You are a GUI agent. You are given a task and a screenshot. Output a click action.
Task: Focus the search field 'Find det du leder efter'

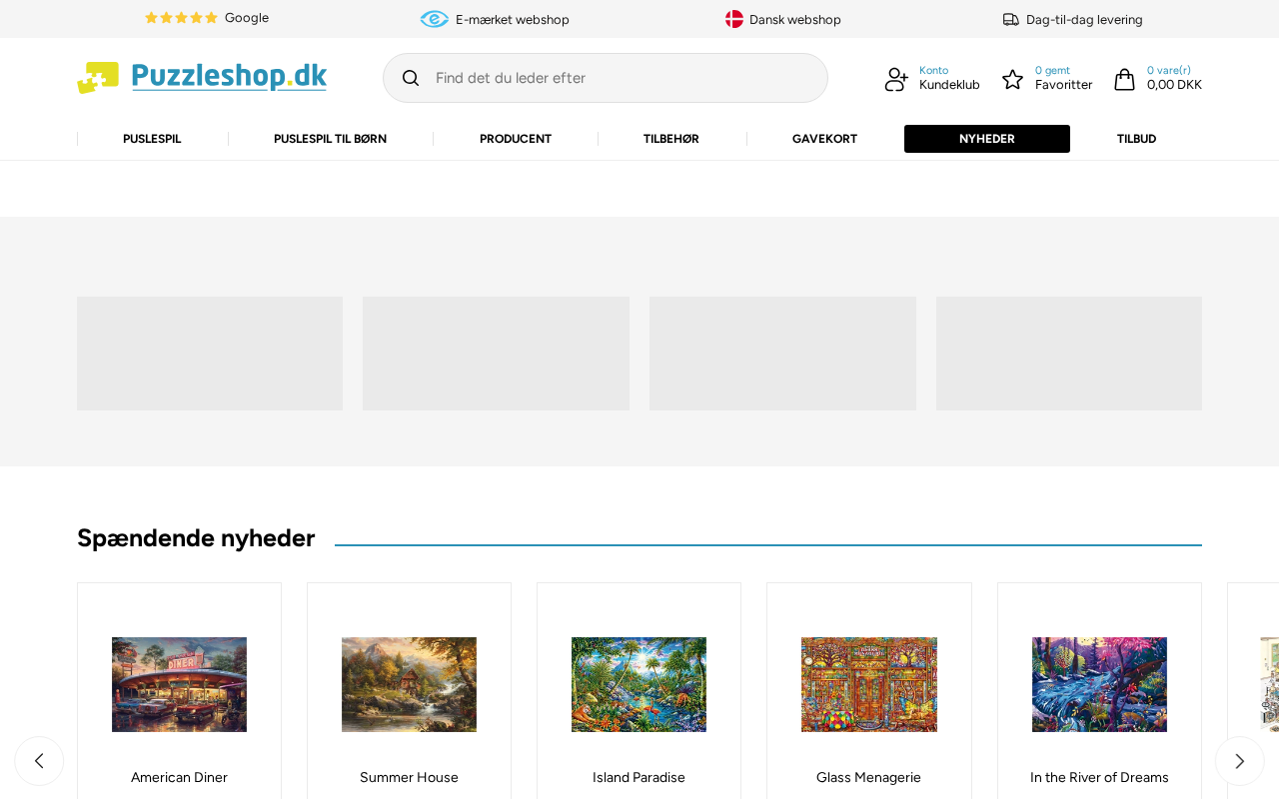click(606, 78)
